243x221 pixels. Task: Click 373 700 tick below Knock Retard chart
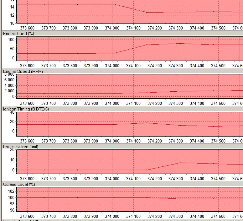point(48,179)
